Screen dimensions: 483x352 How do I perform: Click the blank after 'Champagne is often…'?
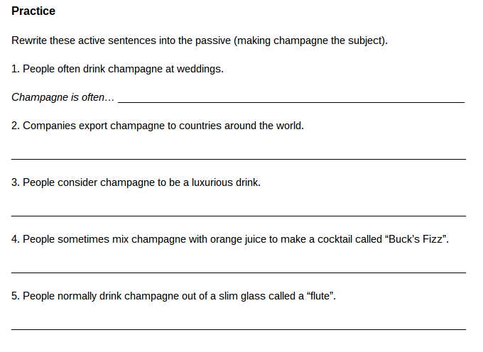pos(291,99)
